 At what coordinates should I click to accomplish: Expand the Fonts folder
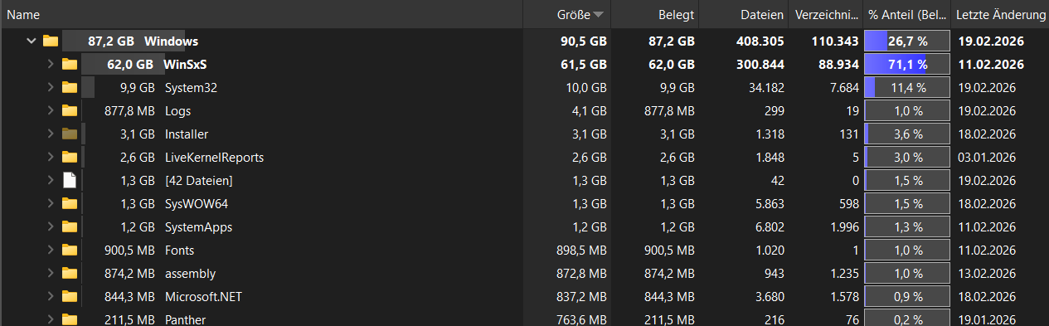[x=50, y=250]
